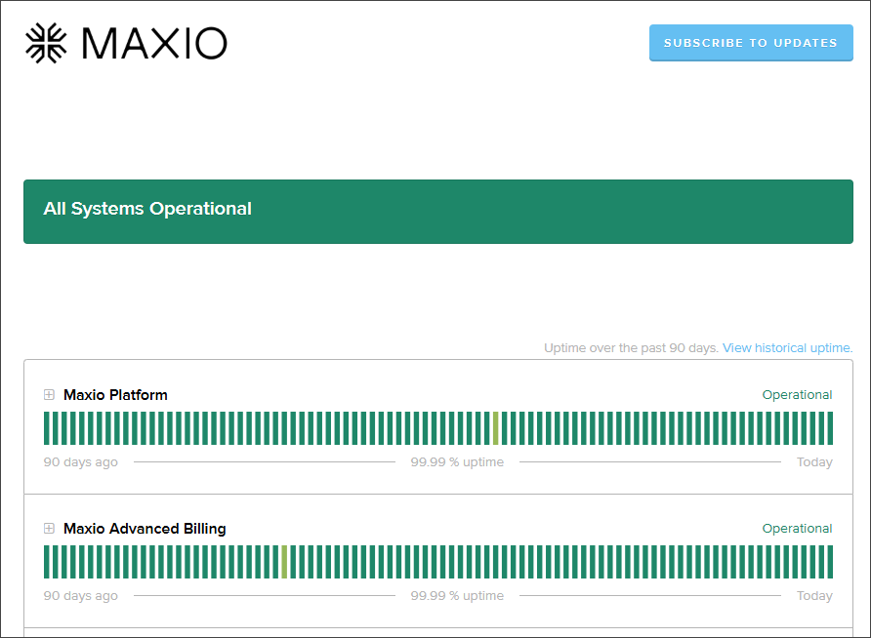This screenshot has width=871, height=638.
Task: Click the Operational status of Maxio Platform
Action: click(x=797, y=395)
